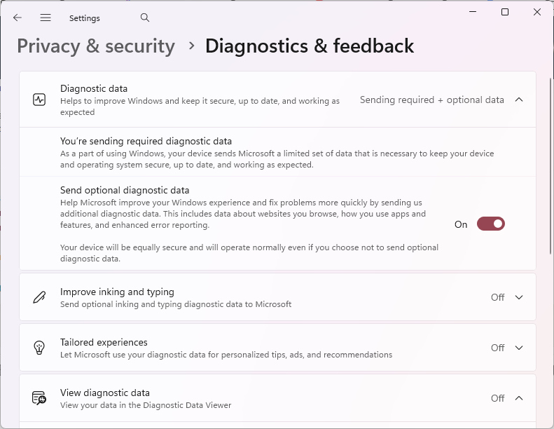The width and height of the screenshot is (554, 429).
Task: Click the Tailored experiences lightbulb icon
Action: pyautogui.click(x=39, y=348)
